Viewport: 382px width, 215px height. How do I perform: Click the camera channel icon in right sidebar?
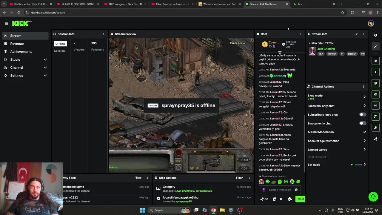[x=375, y=116]
